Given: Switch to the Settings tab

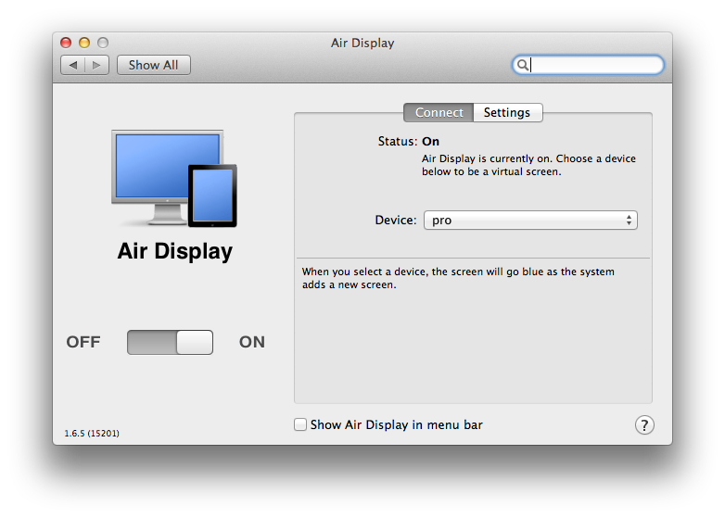Looking at the screenshot, I should click(x=507, y=112).
